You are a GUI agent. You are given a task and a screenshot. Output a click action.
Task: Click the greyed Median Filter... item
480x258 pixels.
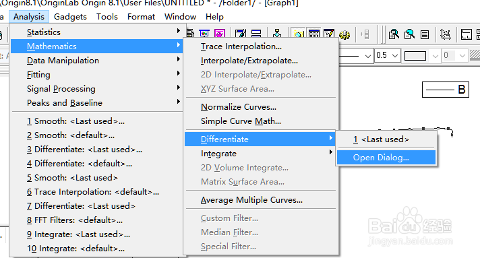(260, 232)
